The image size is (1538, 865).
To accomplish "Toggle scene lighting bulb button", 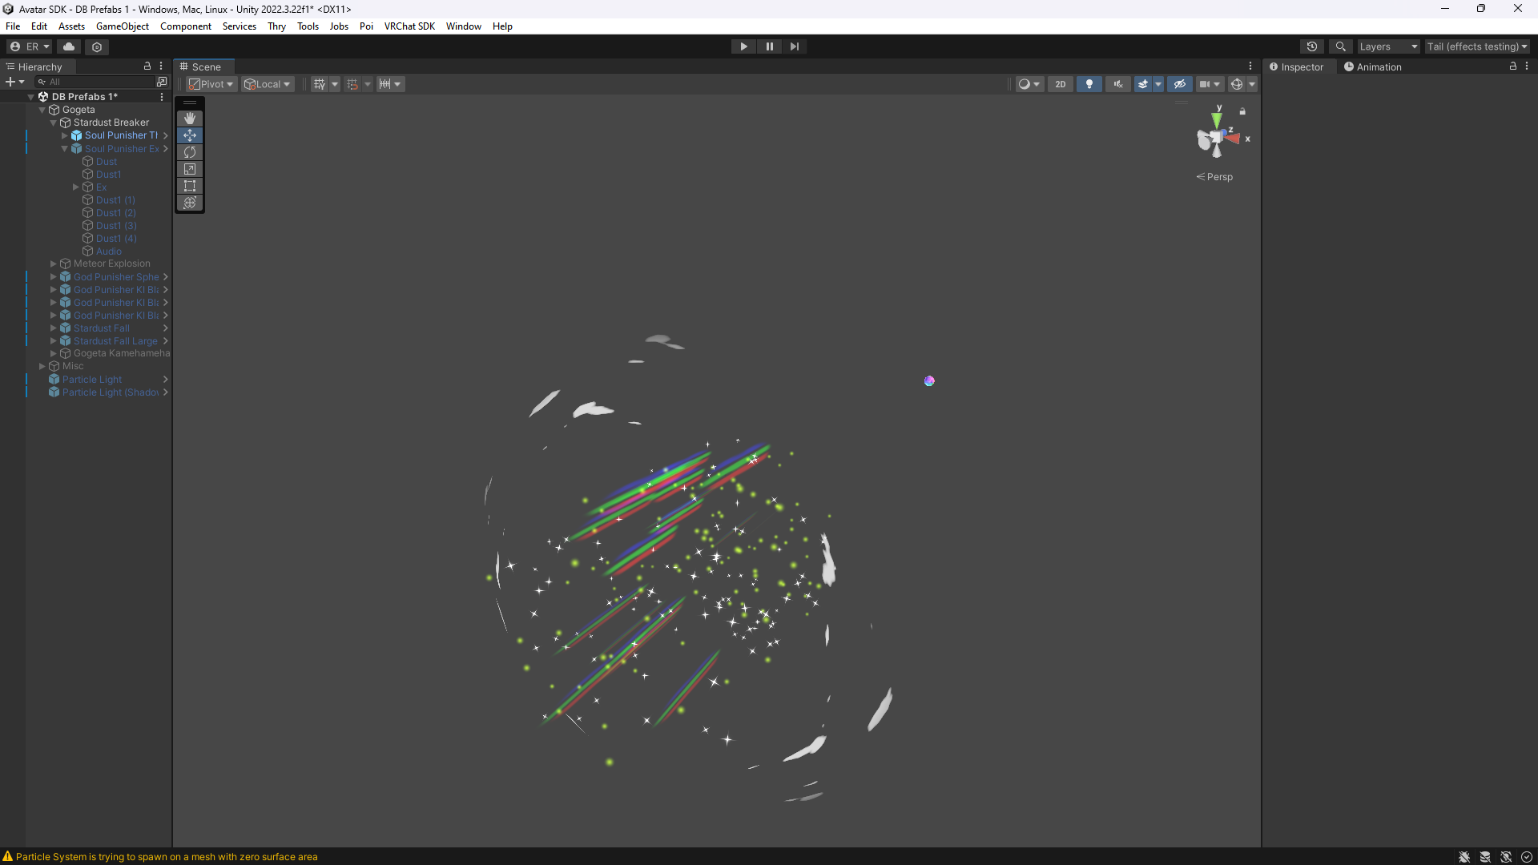I will [x=1089, y=84].
